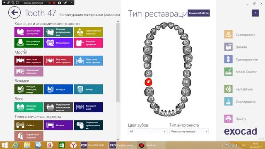Choose the Штанга tile
265x149 pixels.
[59, 125]
